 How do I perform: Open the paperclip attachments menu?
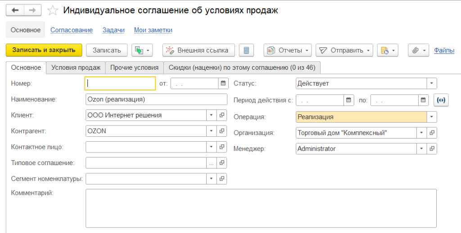click(419, 50)
